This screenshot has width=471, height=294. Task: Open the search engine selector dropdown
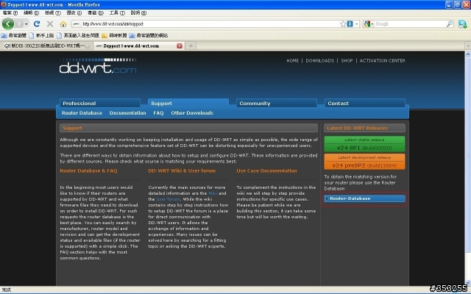click(x=369, y=24)
